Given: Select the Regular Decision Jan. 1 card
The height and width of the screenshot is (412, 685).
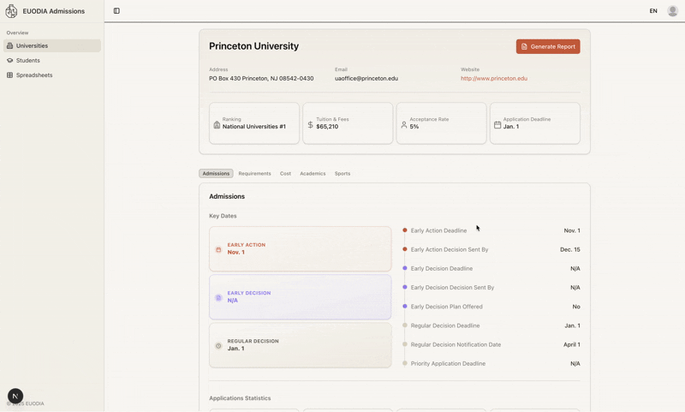Looking at the screenshot, I should [301, 345].
